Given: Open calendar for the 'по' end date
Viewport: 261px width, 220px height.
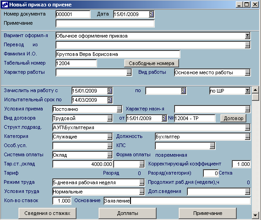Looking at the screenshot, I should (183, 91).
